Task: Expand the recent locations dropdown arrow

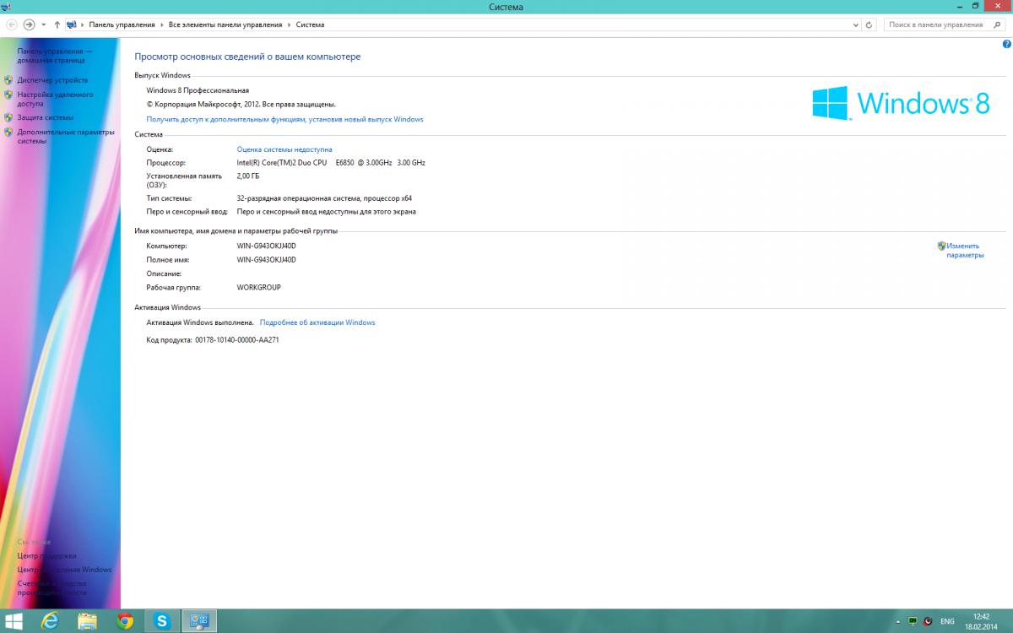Action: [43, 24]
